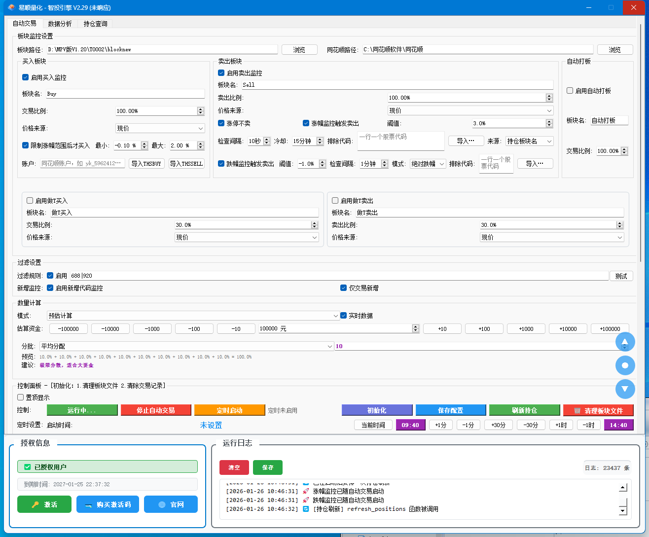Click the 购买激活码 purchase card icon button
This screenshot has height=537, width=649.
point(108,504)
